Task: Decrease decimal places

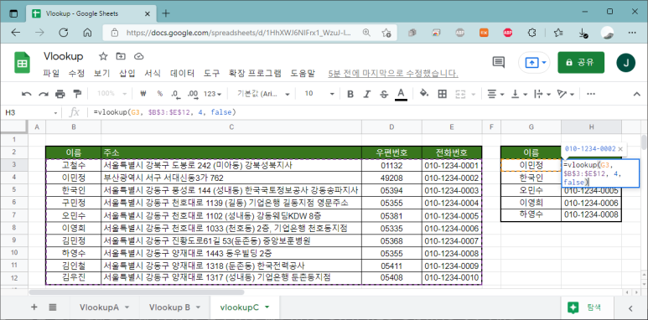Action: click(176, 94)
